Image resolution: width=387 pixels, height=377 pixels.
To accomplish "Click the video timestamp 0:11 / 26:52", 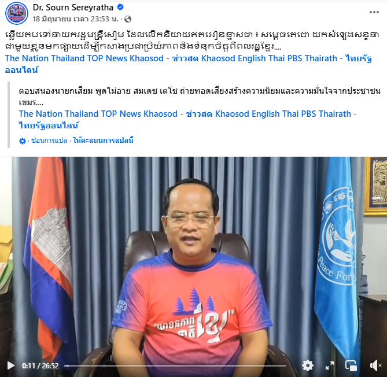I will (40, 365).
